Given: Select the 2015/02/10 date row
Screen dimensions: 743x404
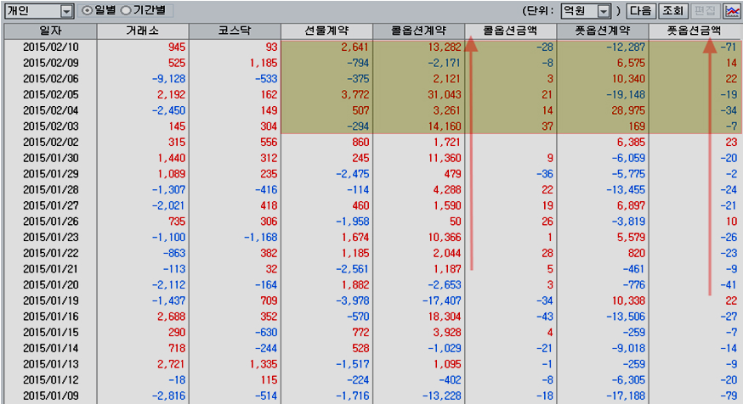Looking at the screenshot, I should click(x=50, y=47).
